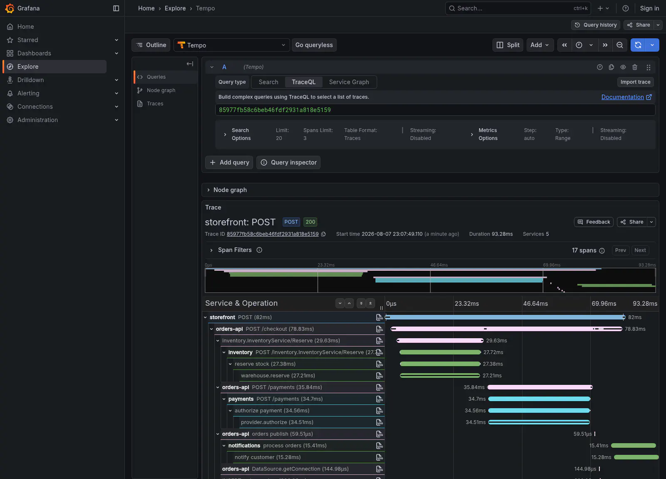Collapse query row A
The image size is (666, 479).
212,67
